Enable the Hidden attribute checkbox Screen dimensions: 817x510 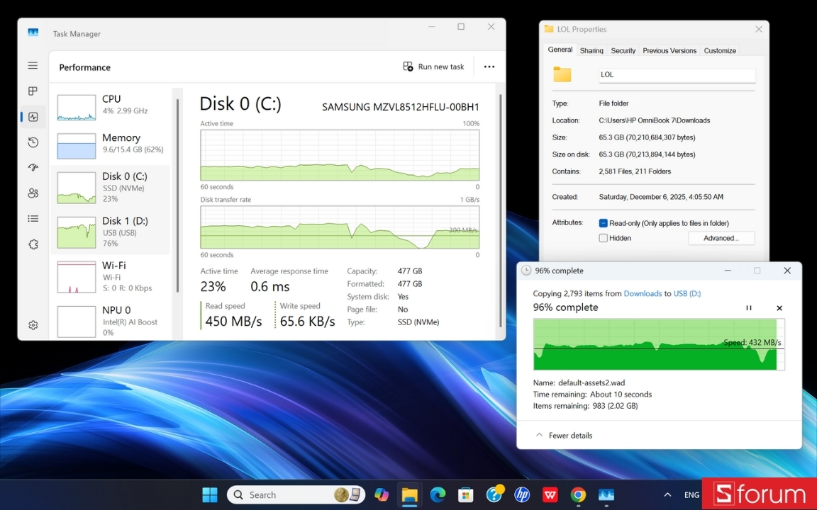[x=604, y=239]
